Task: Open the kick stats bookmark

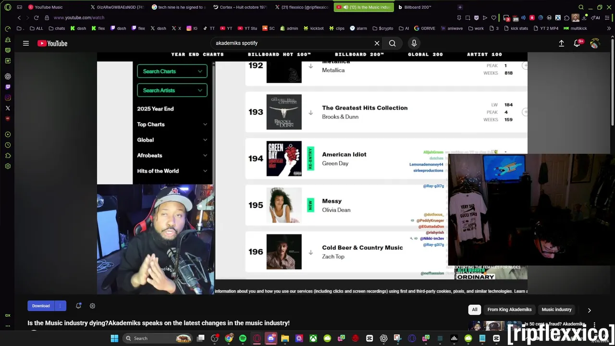Action: [x=516, y=28]
